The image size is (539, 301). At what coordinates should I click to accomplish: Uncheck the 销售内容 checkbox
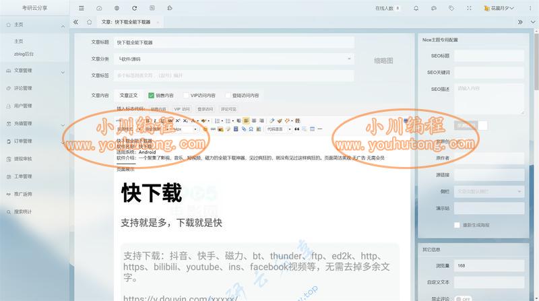pyautogui.click(x=151, y=96)
